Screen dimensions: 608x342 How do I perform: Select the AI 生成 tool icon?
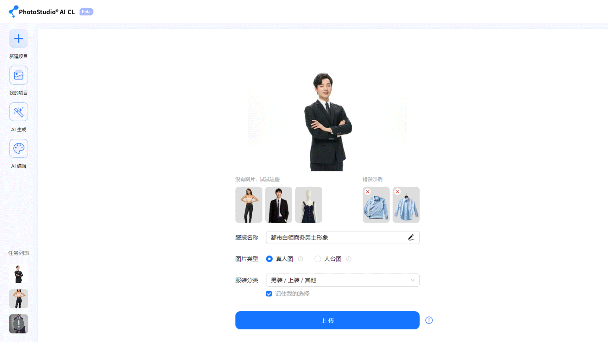[x=18, y=111]
